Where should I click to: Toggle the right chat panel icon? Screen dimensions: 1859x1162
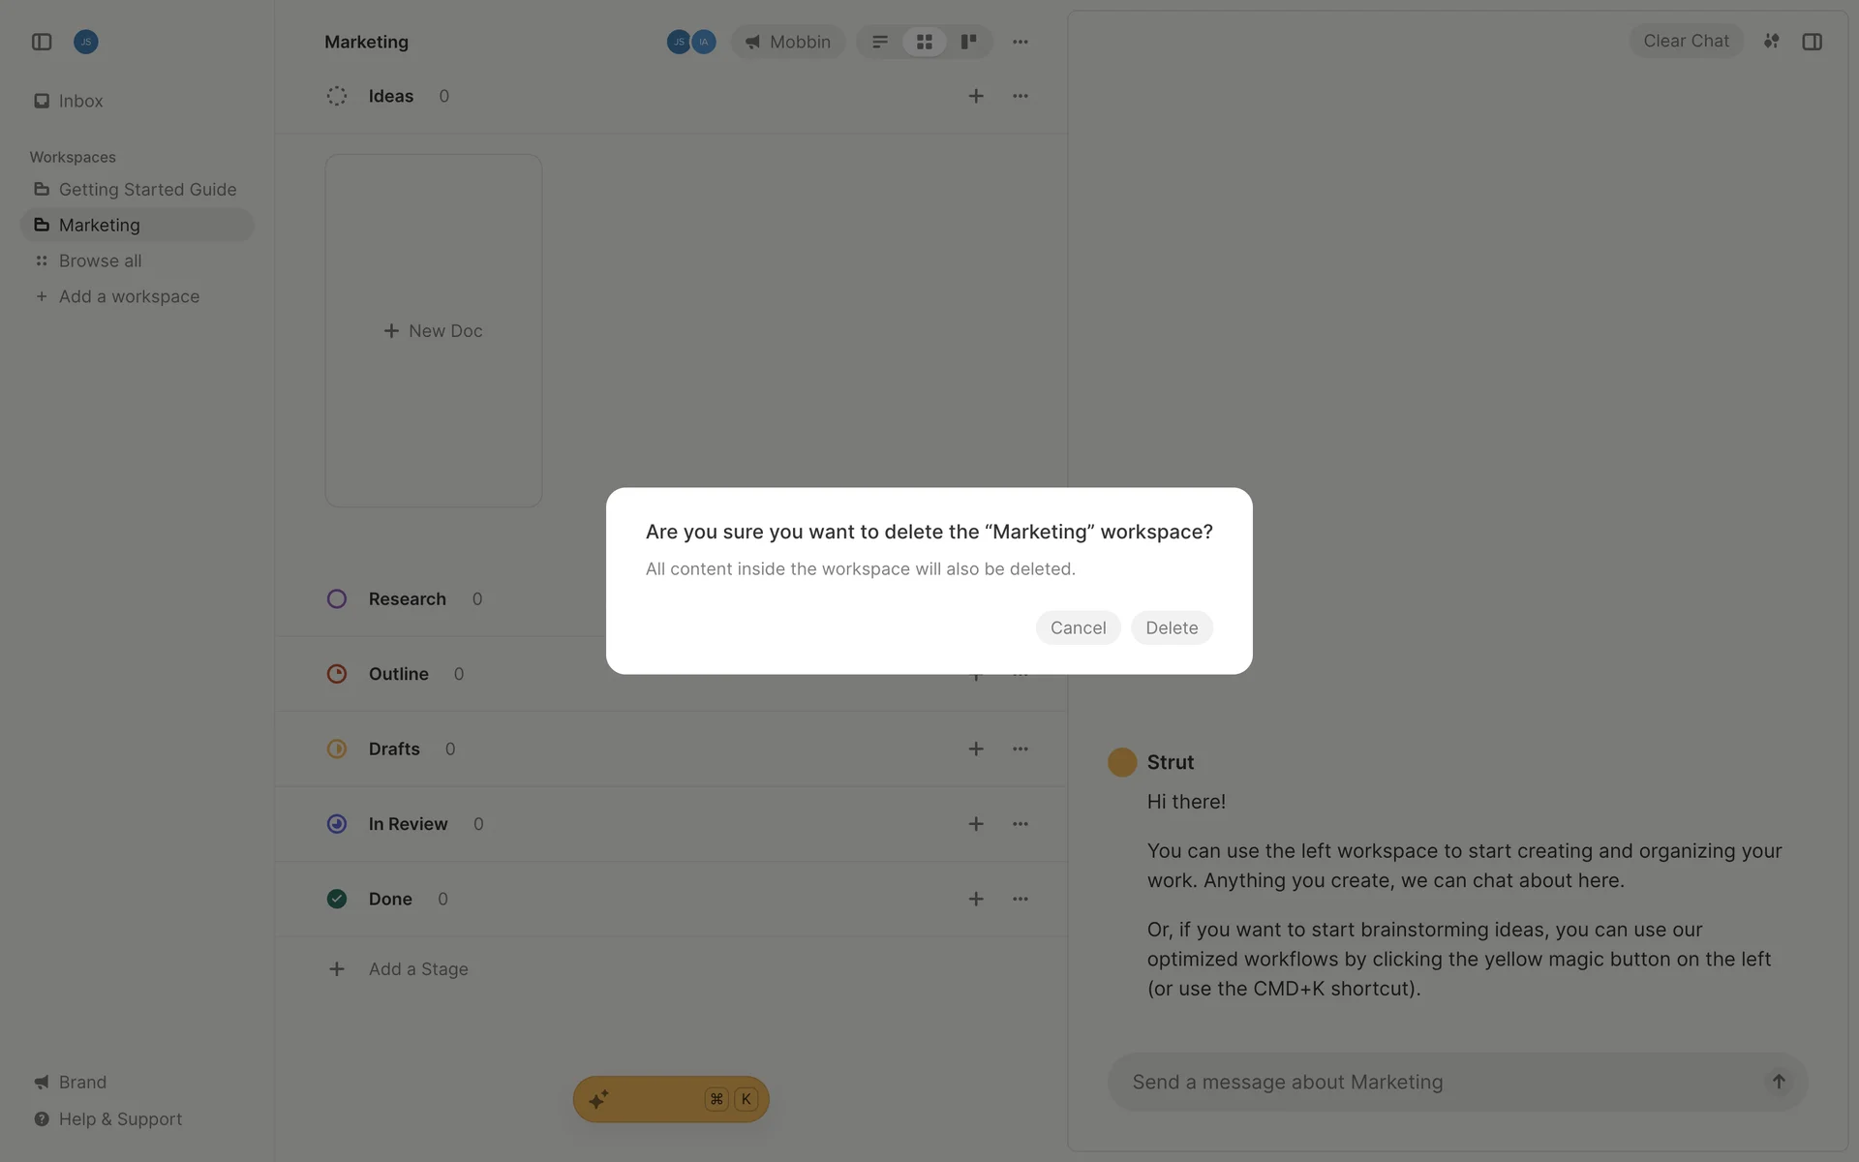1813,42
